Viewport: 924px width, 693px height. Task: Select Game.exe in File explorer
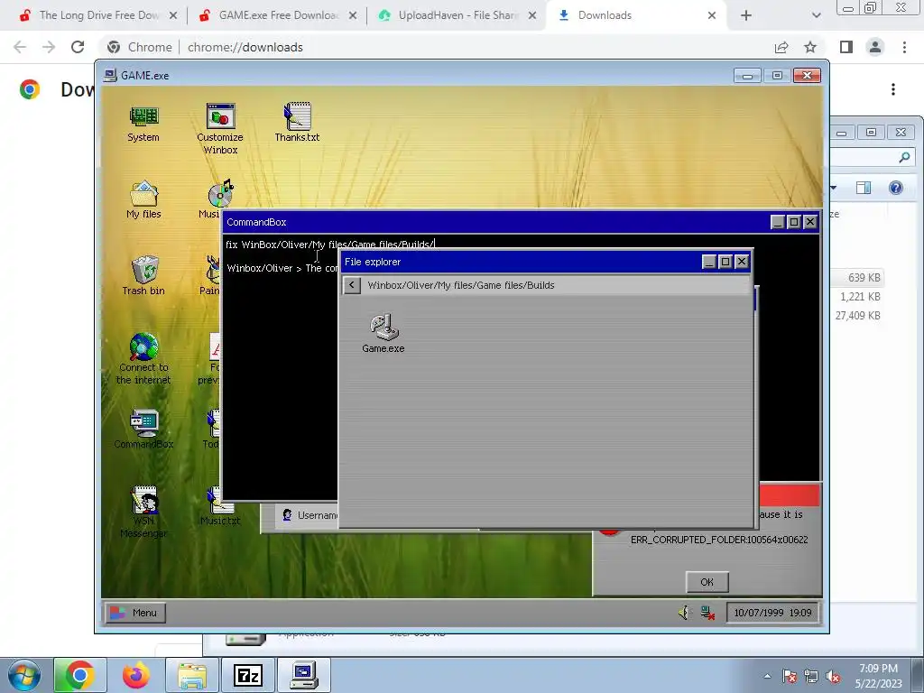[x=383, y=334]
